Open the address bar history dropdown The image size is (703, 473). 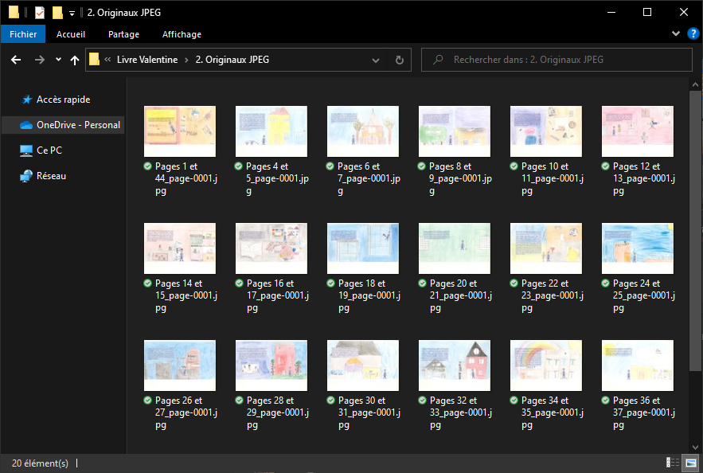pyautogui.click(x=377, y=60)
